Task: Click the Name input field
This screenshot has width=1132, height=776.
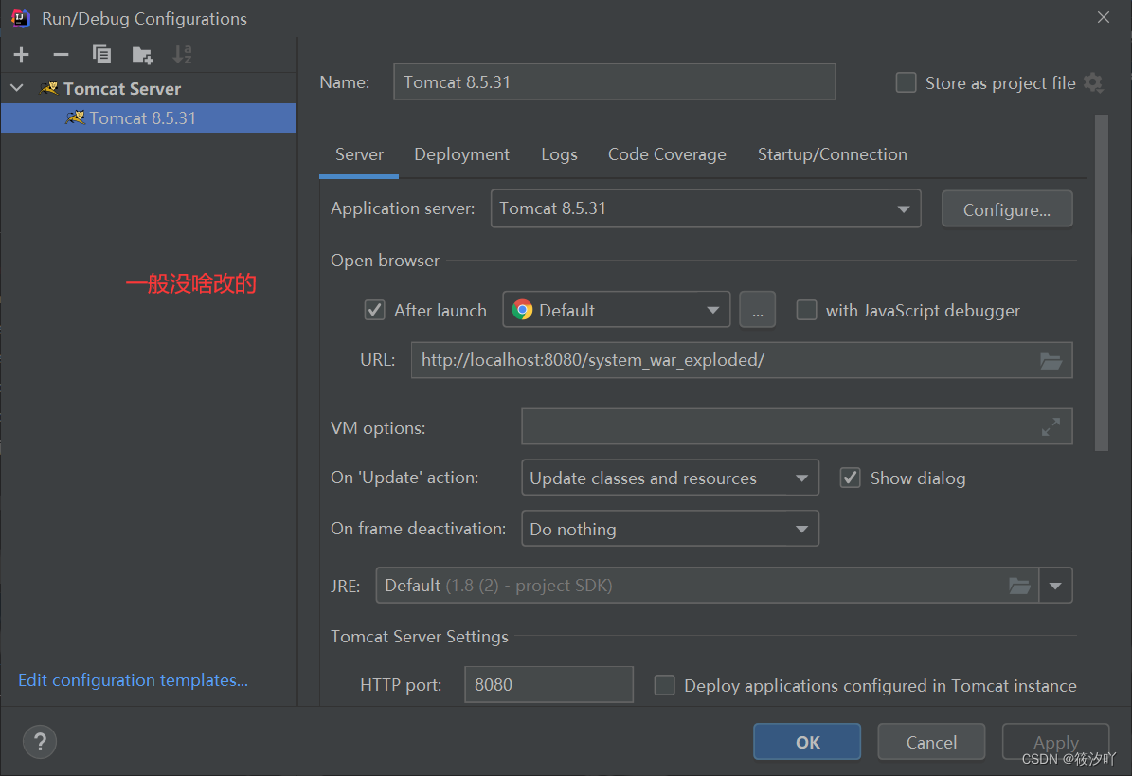Action: pyautogui.click(x=615, y=81)
